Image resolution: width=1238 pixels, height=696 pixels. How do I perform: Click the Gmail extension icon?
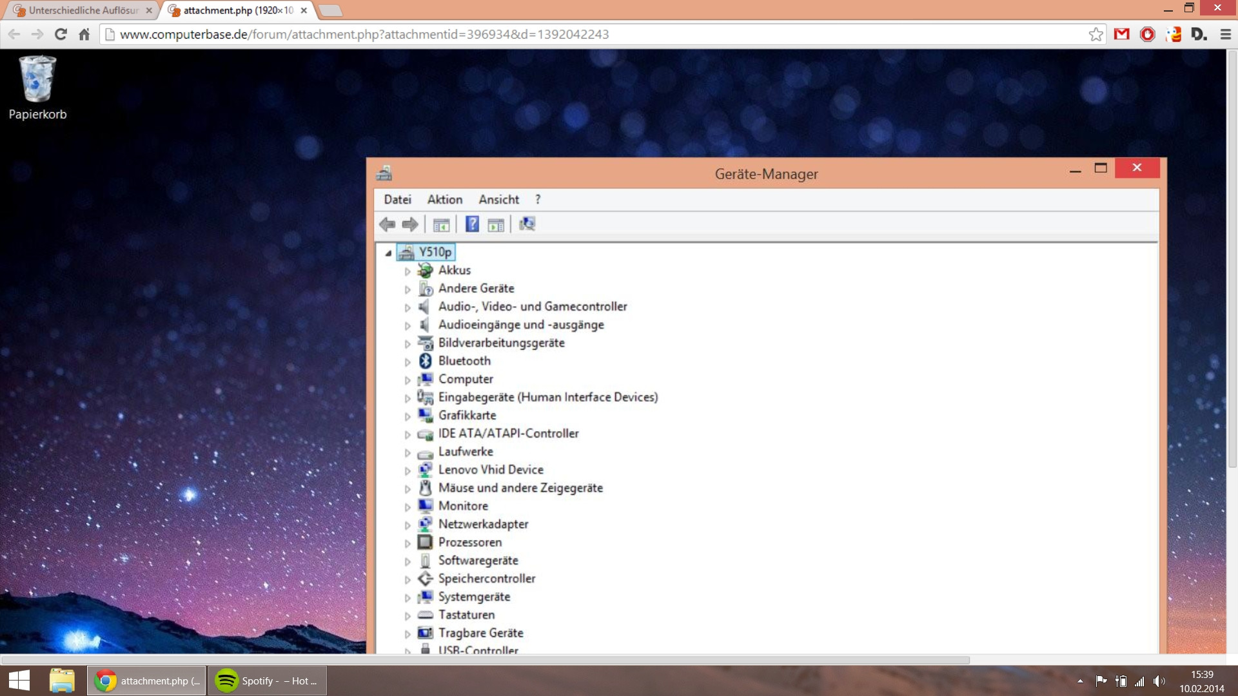[1122, 34]
